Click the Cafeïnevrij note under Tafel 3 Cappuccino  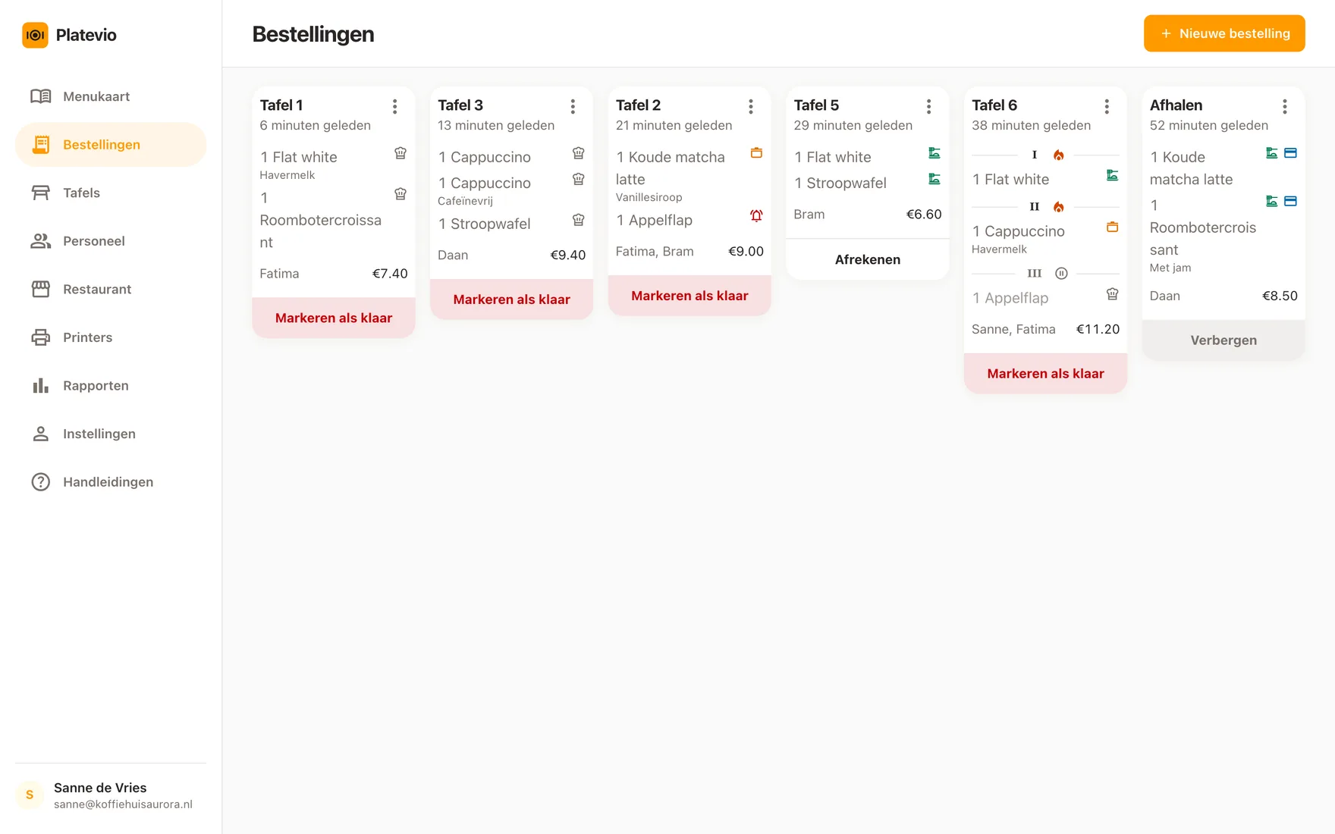tap(465, 201)
